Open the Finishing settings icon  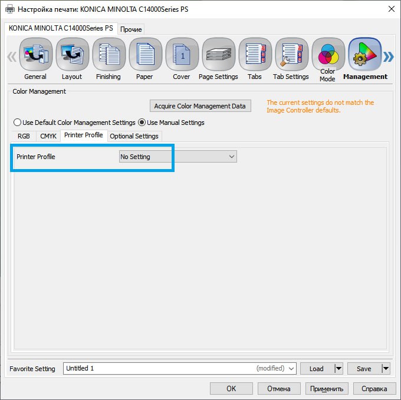(109, 54)
